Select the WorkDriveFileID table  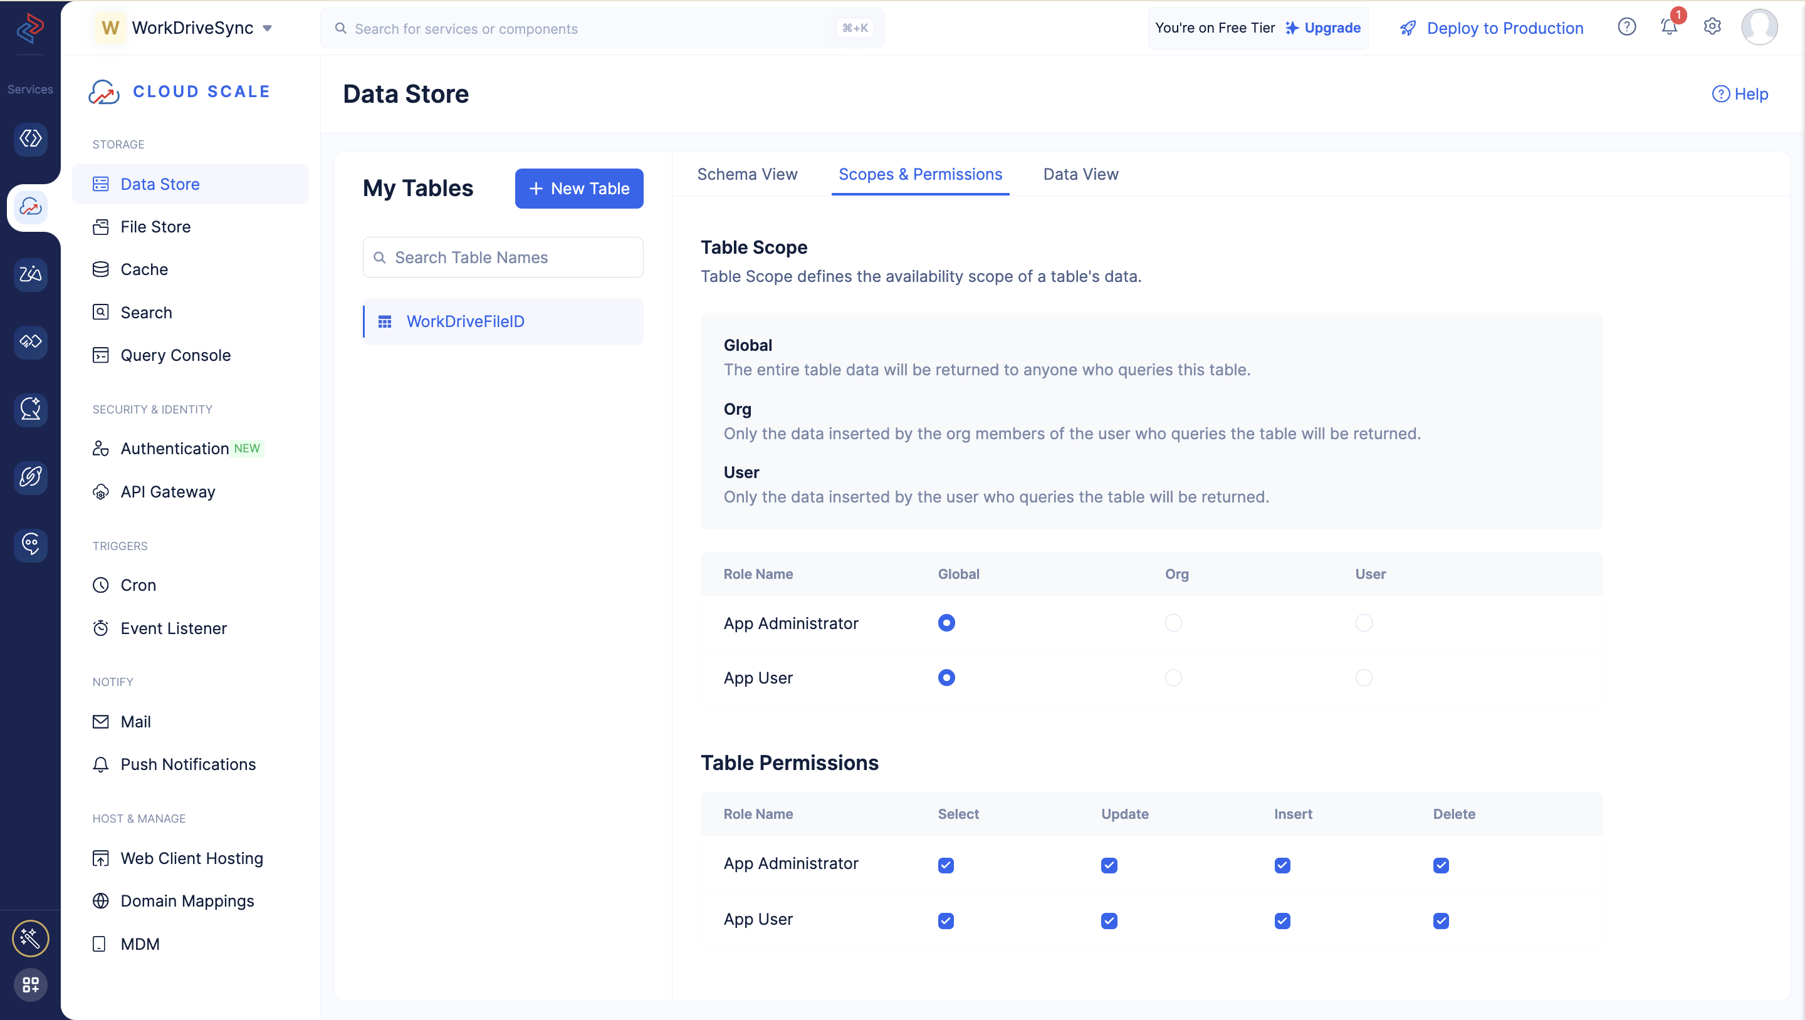point(503,321)
